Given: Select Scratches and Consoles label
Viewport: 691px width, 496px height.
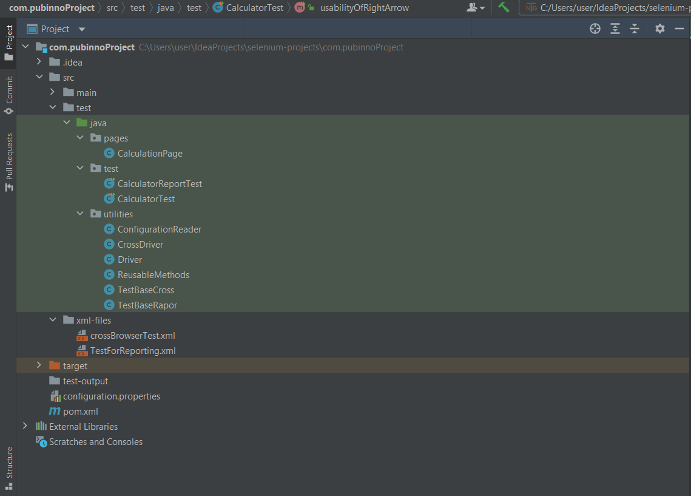Looking at the screenshot, I should pyautogui.click(x=96, y=442).
